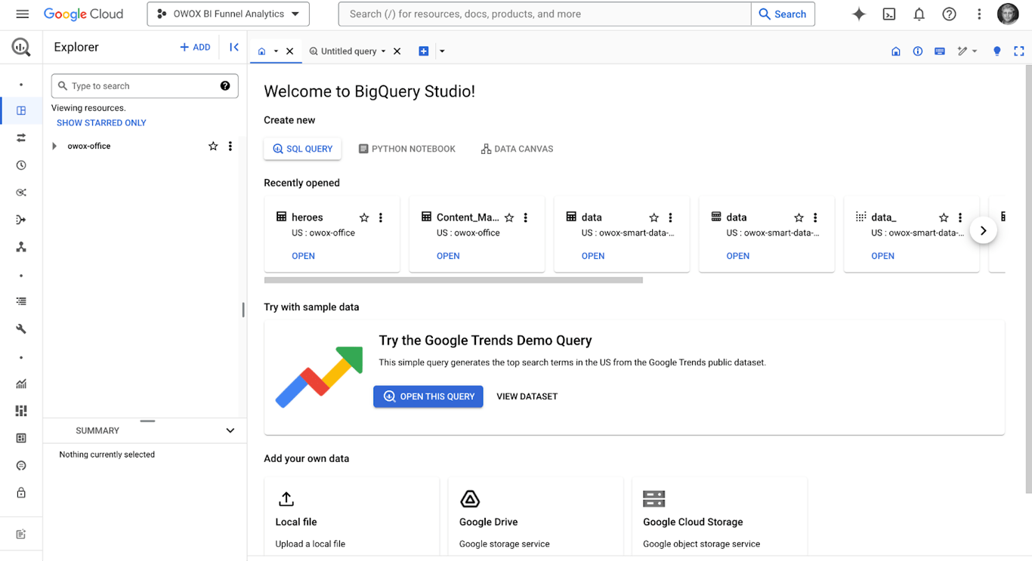
Task: Open the indented list sidebar icon
Action: [x=21, y=301]
